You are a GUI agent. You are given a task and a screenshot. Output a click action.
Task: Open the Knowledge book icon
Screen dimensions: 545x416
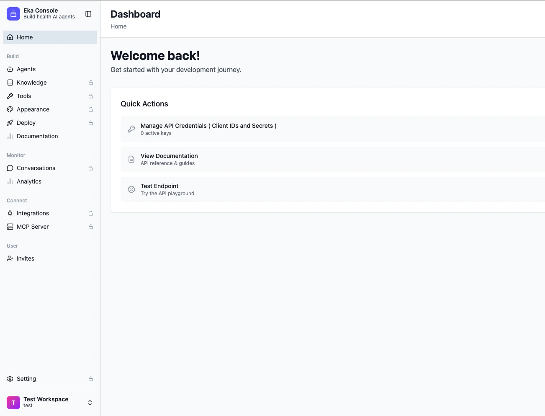click(x=10, y=83)
